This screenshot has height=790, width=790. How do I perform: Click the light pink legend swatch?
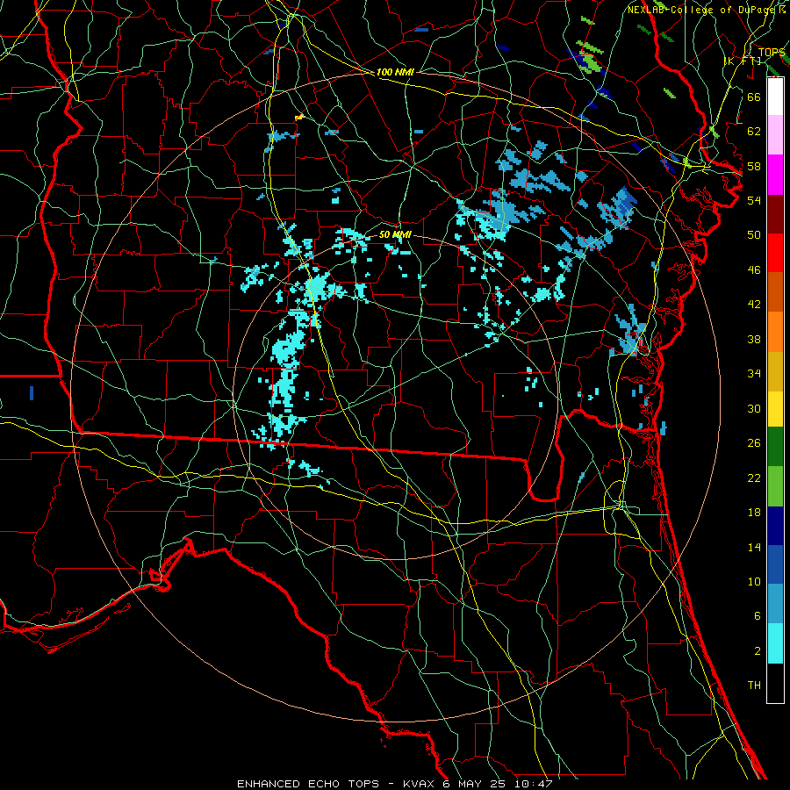(x=775, y=135)
